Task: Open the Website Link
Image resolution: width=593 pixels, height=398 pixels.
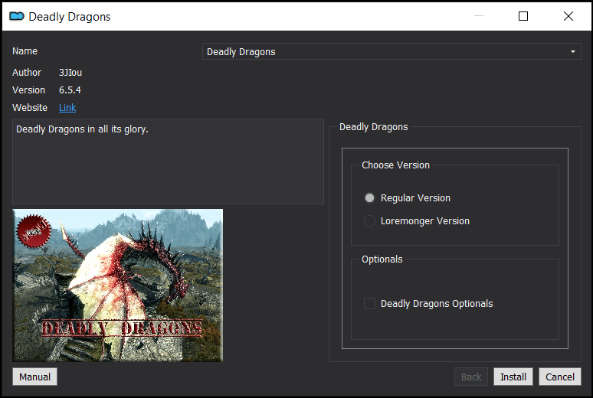Action: click(67, 108)
